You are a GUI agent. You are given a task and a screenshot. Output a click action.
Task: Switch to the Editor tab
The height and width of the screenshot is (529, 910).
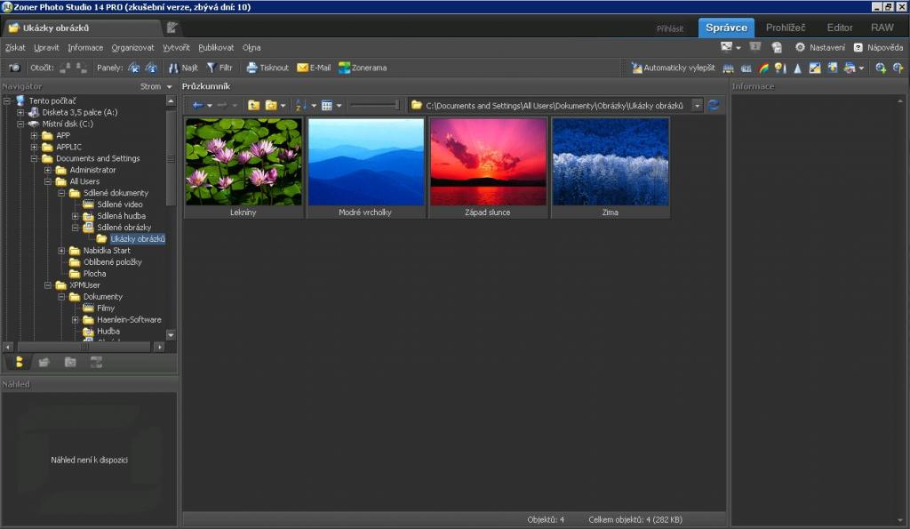(x=839, y=28)
